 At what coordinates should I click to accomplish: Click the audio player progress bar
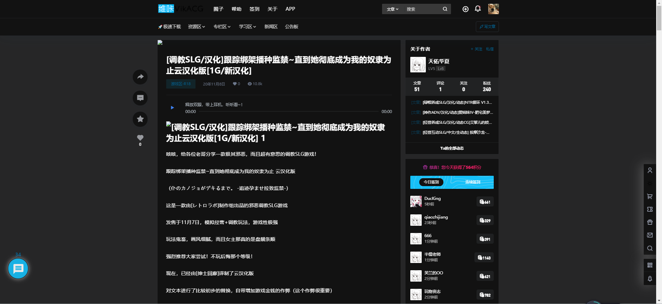(289, 111)
